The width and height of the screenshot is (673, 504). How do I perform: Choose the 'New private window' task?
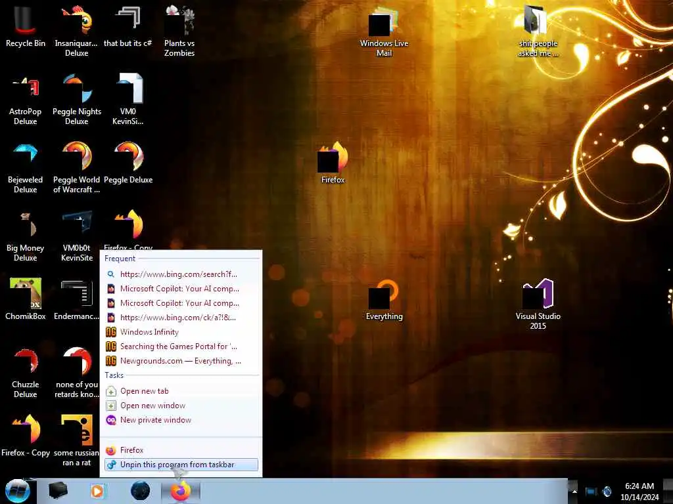(181, 420)
